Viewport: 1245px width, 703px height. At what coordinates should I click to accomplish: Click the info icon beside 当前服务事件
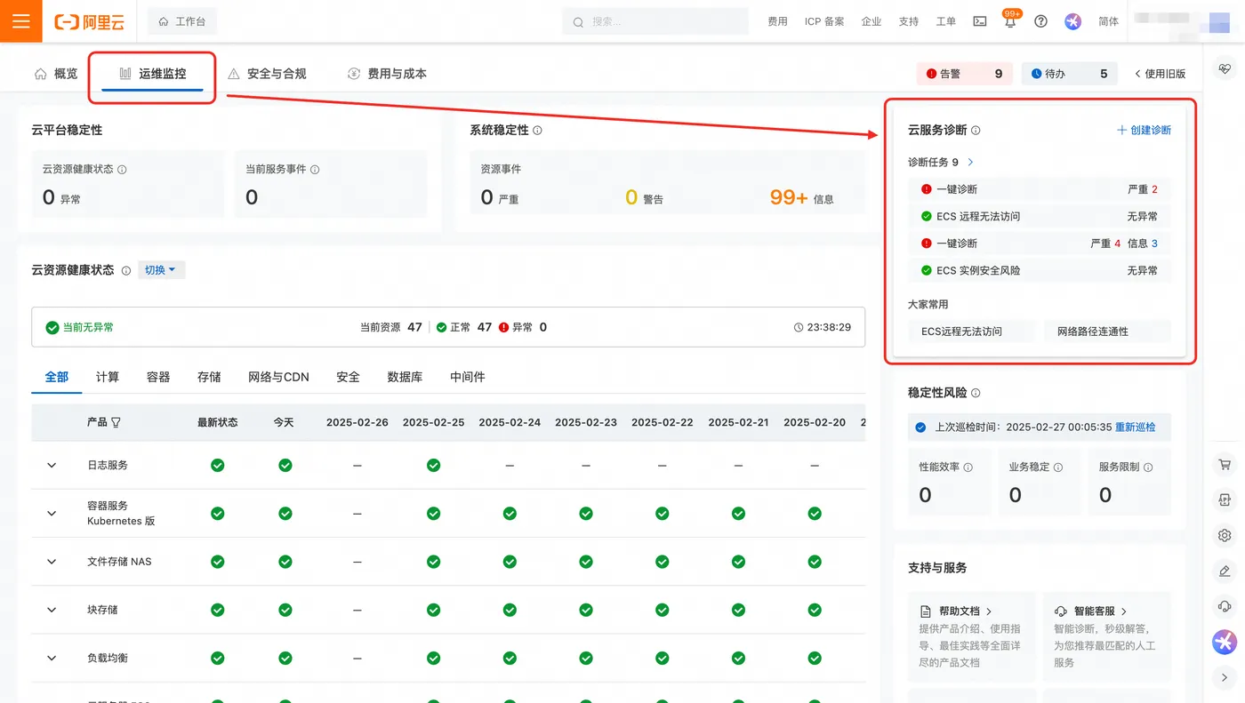coord(315,170)
